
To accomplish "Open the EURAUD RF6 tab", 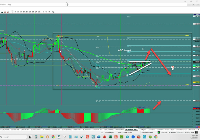I will [x=35, y=130].
